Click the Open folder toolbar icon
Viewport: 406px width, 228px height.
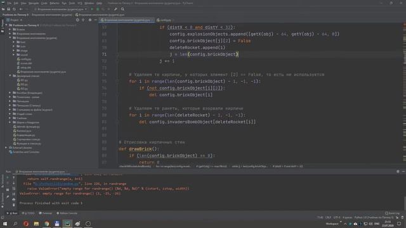click(3, 9)
